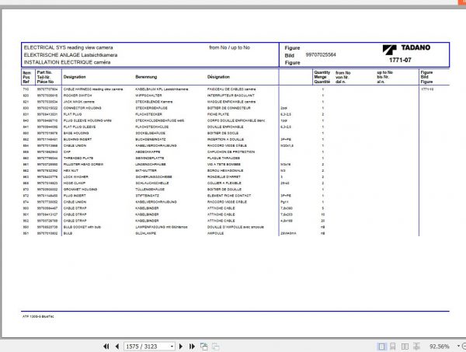The width and height of the screenshot is (466, 352).
Task: Select facing two-page view mode
Action: (x=405, y=347)
